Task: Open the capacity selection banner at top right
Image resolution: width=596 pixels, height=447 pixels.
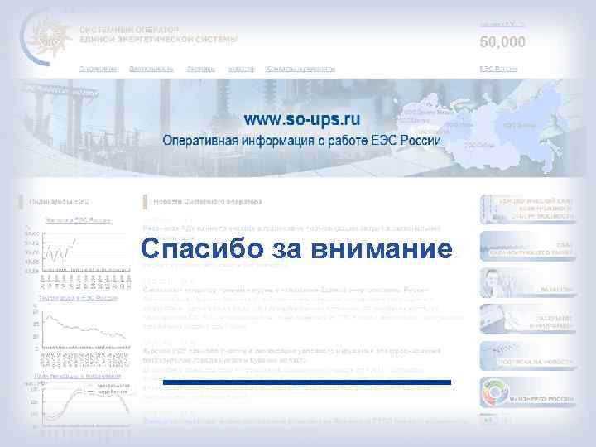Action: [528, 209]
